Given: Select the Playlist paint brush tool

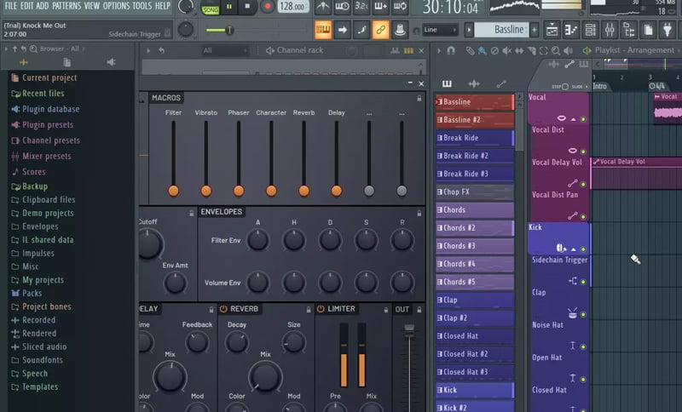Looking at the screenshot, I should tap(482, 51).
